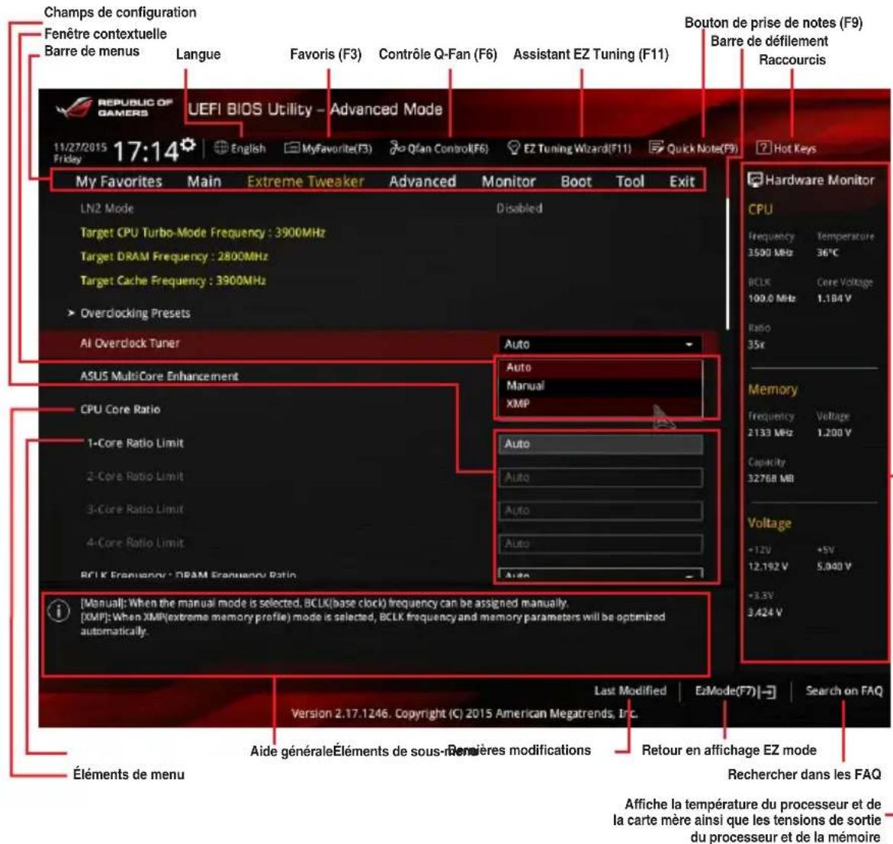Go to the Advanced tab
The height and width of the screenshot is (844, 893).
[x=422, y=181]
